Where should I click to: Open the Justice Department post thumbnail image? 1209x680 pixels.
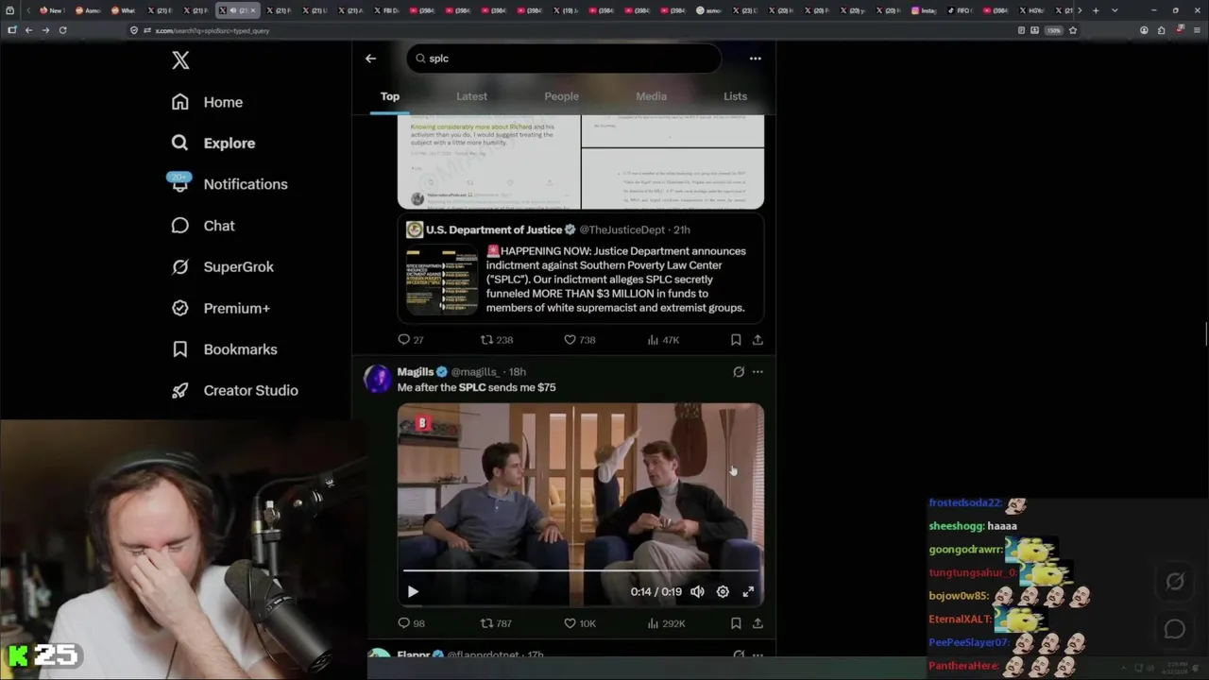(x=442, y=280)
